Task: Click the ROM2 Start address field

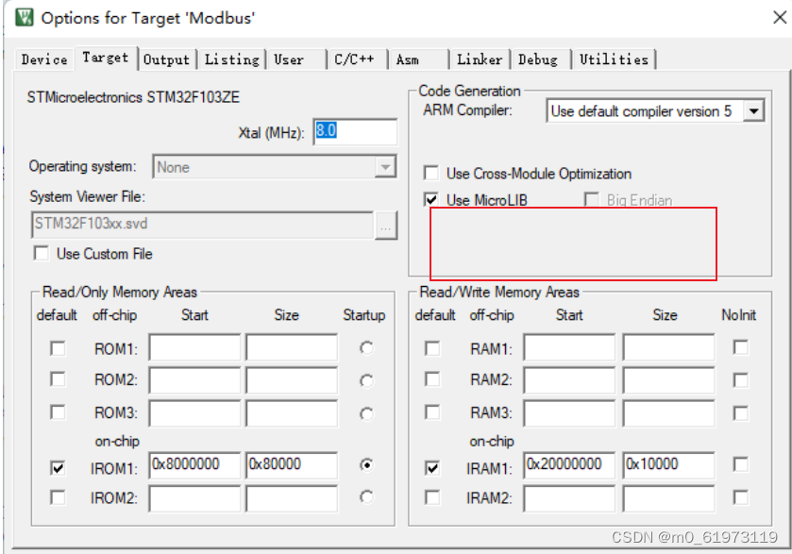Action: pyautogui.click(x=194, y=379)
